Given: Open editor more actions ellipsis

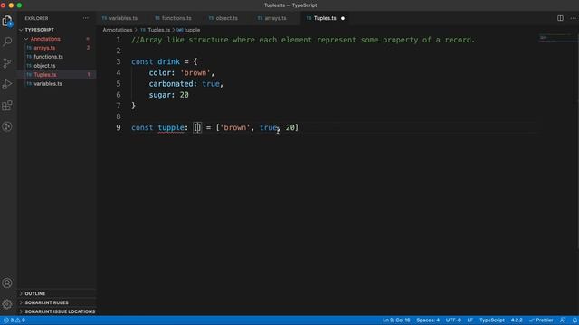Looking at the screenshot, I should pyautogui.click(x=573, y=18).
